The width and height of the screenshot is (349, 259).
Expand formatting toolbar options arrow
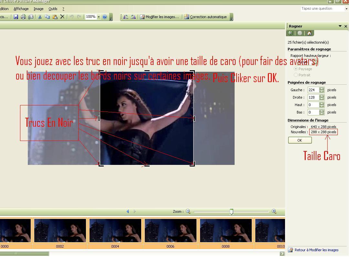click(231, 17)
